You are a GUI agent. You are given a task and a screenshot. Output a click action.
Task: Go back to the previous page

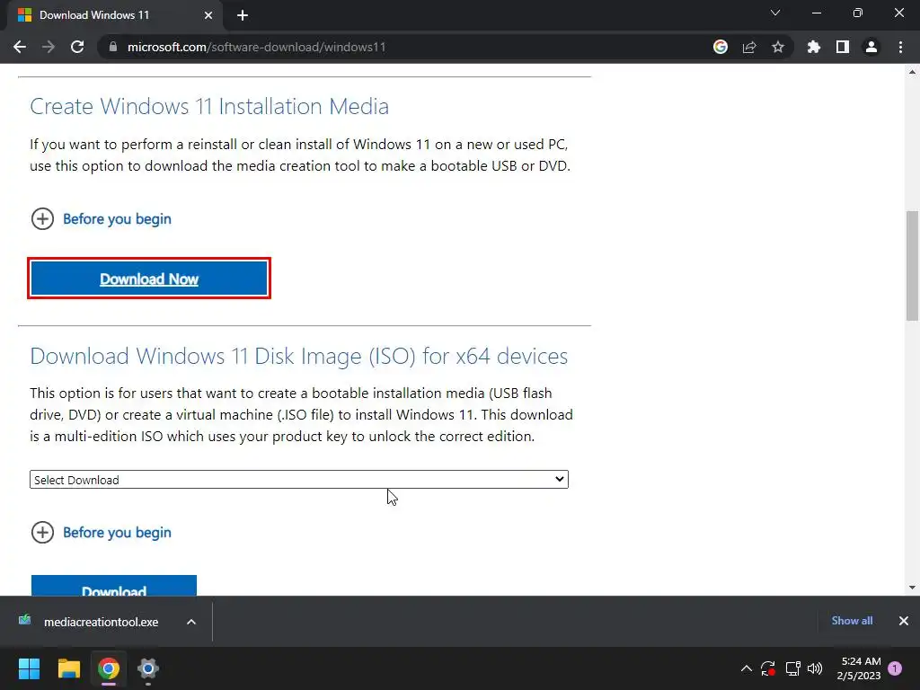click(x=20, y=47)
